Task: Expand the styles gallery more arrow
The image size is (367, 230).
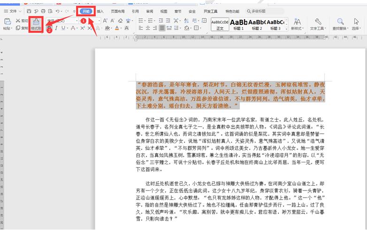Action: click(286, 29)
